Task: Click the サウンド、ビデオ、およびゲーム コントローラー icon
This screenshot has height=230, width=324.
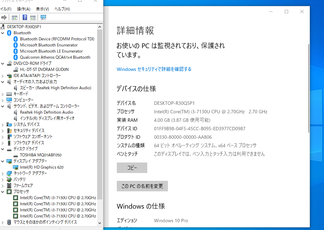Action: [x=9, y=106]
